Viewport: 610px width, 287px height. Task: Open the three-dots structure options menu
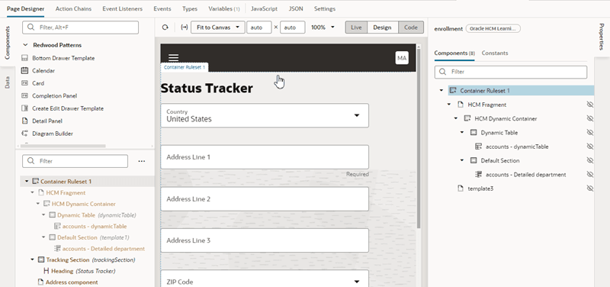click(x=142, y=161)
